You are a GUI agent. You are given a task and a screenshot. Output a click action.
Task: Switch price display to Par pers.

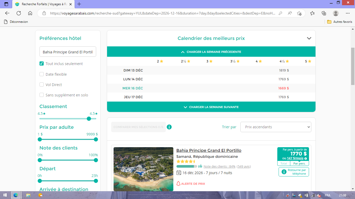pos(299,164)
